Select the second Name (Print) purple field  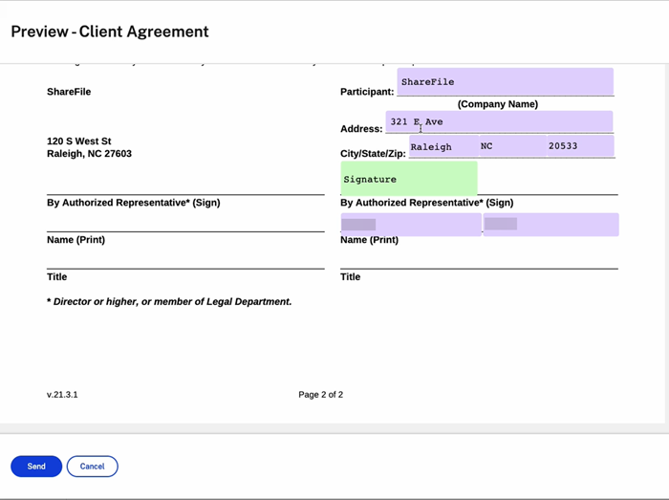550,225
